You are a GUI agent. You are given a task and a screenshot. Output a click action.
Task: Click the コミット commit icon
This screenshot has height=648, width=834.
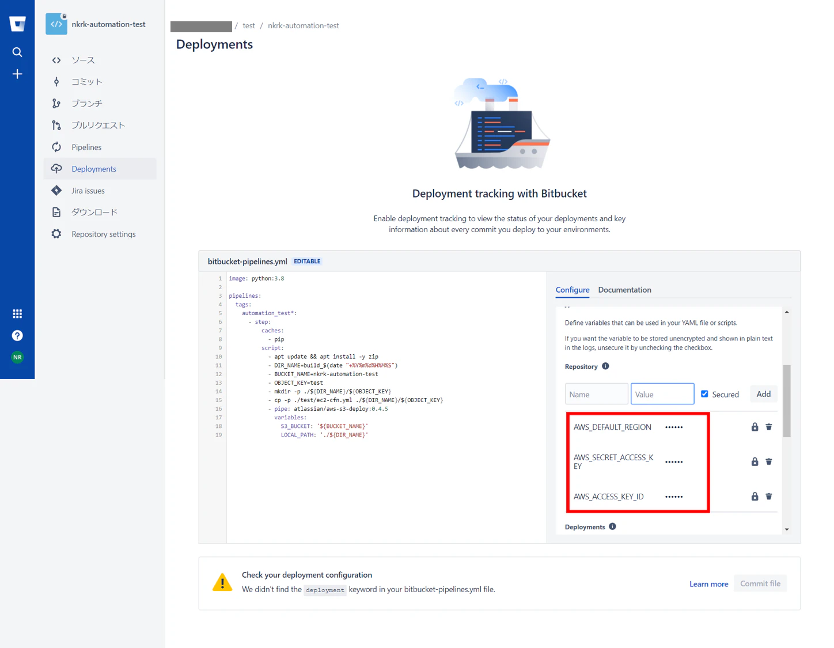coord(56,82)
